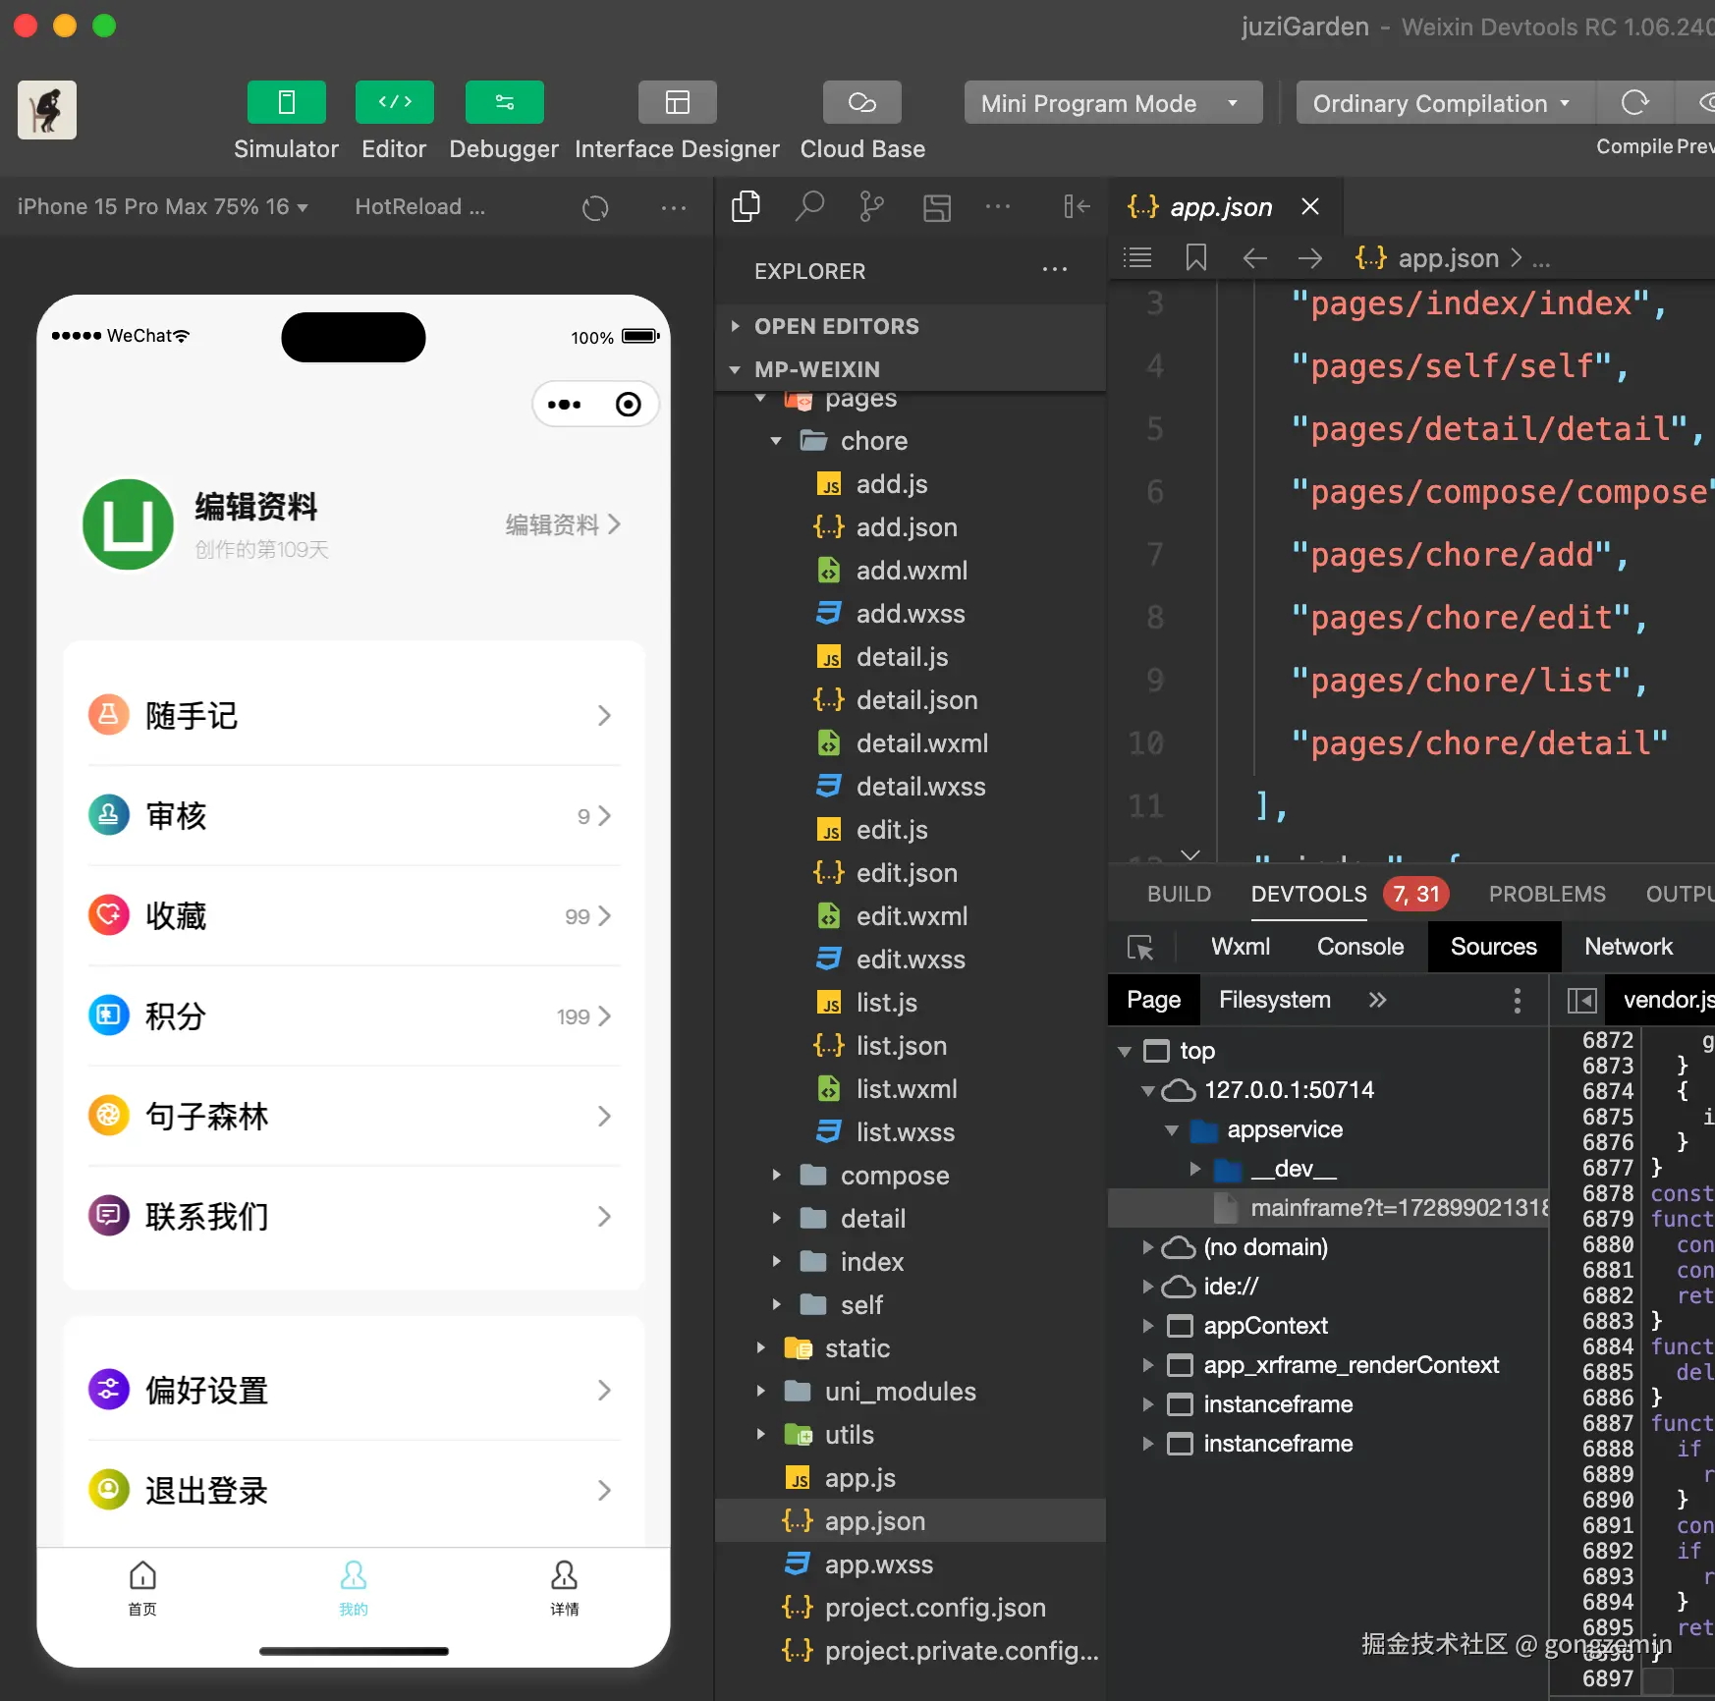Toggle the Sources navigator sidebar

point(1581,1000)
